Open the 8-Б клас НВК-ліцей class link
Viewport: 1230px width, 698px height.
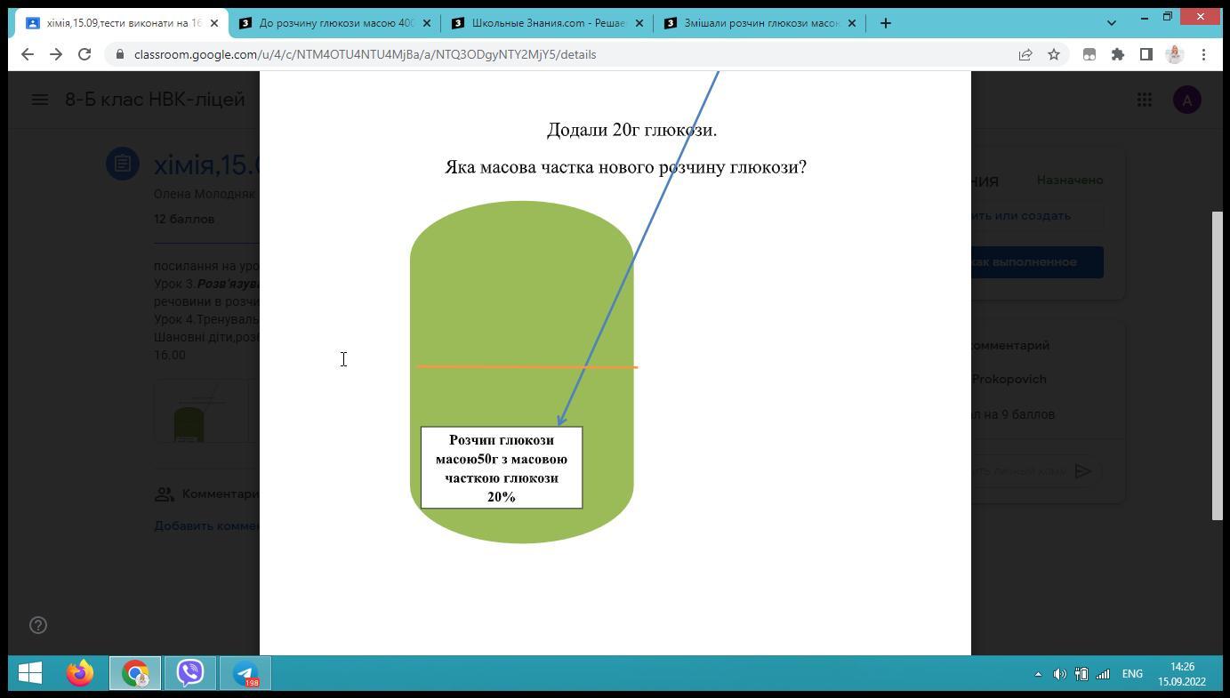click(155, 100)
